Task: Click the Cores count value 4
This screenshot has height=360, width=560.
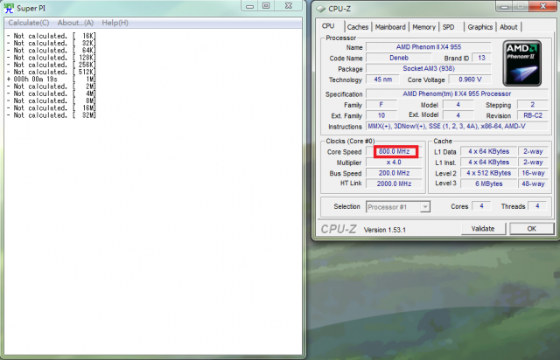Action: point(481,206)
